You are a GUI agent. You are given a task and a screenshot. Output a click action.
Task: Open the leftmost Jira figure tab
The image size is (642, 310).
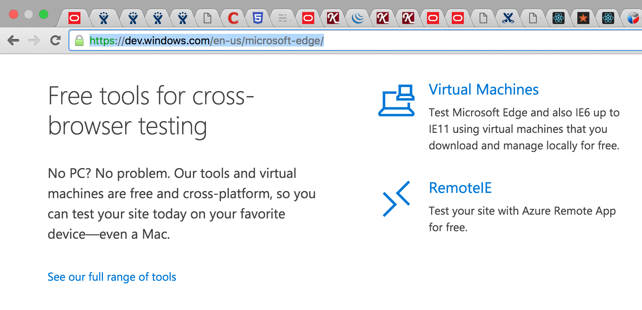(104, 18)
